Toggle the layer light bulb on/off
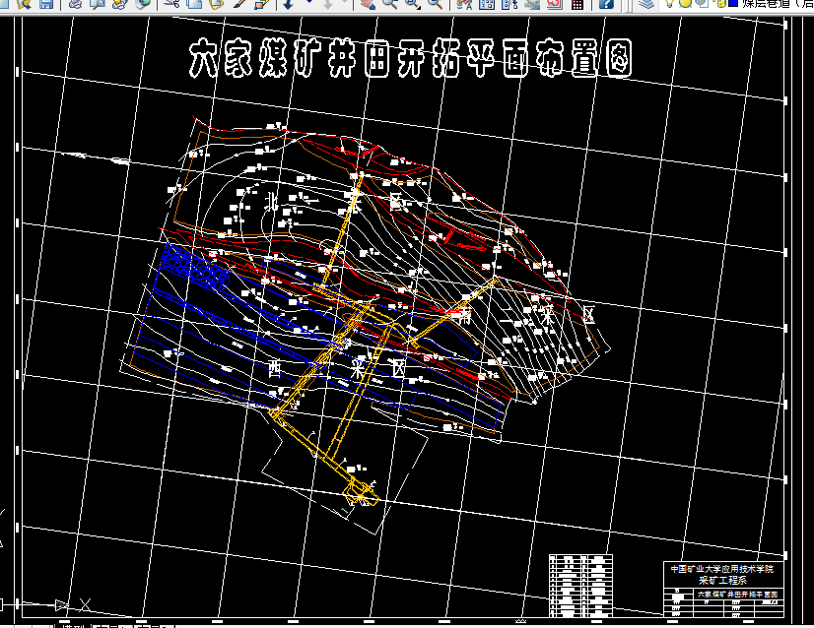 coord(670,6)
